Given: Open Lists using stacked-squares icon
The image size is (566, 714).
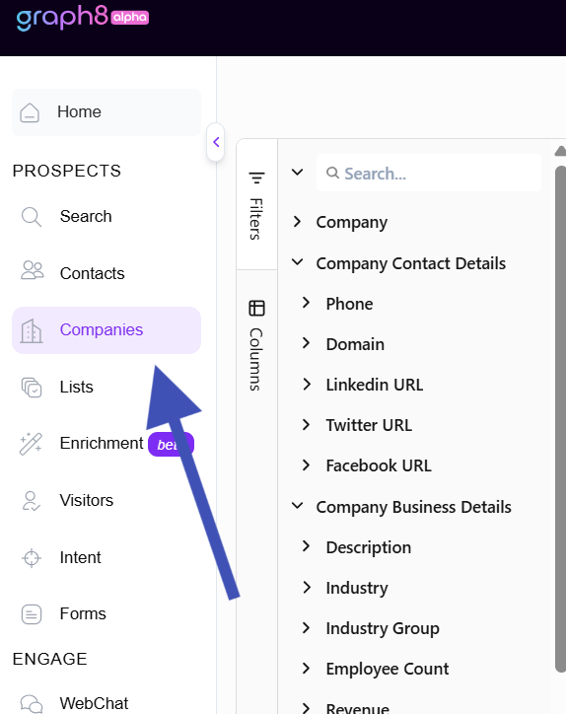Looking at the screenshot, I should 32,388.
